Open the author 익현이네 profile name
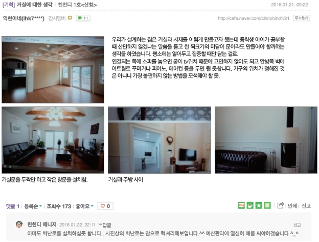This screenshot has width=319, height=242. pos(24,18)
